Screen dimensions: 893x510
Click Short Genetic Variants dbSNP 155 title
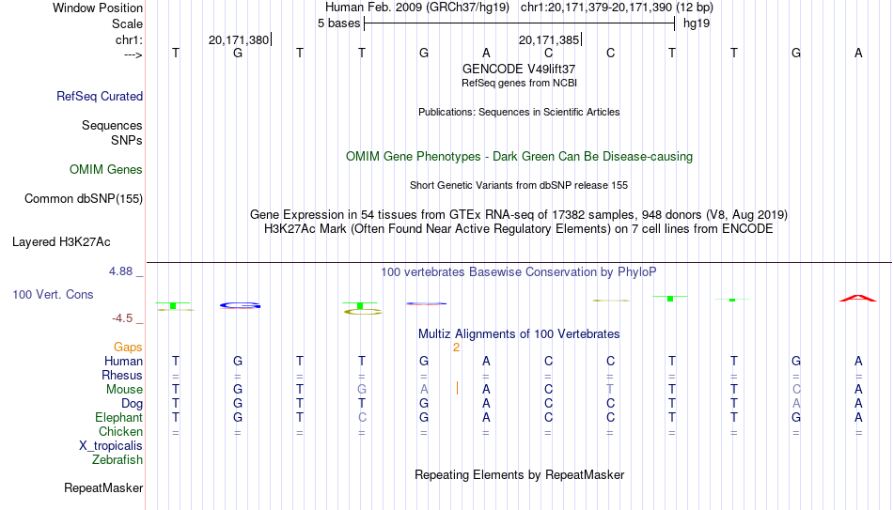(519, 186)
